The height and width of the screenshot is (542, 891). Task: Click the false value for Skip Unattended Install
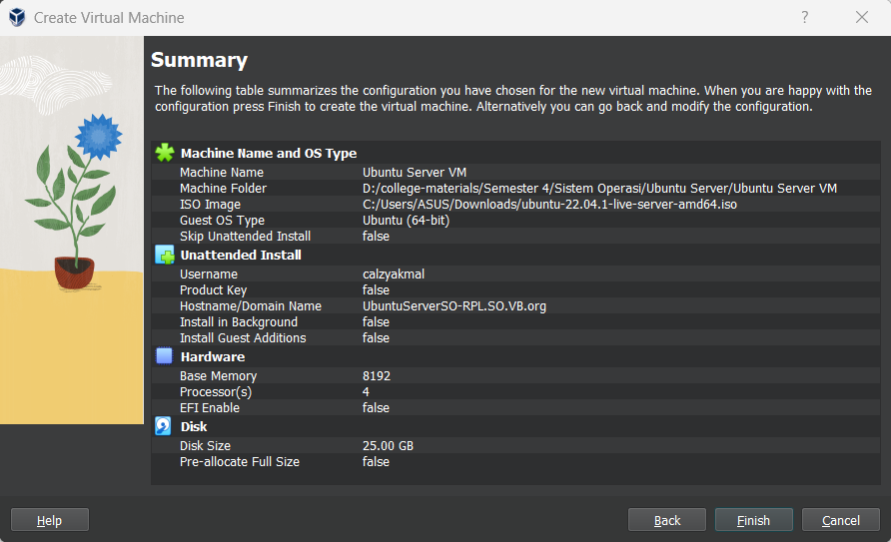pos(376,237)
